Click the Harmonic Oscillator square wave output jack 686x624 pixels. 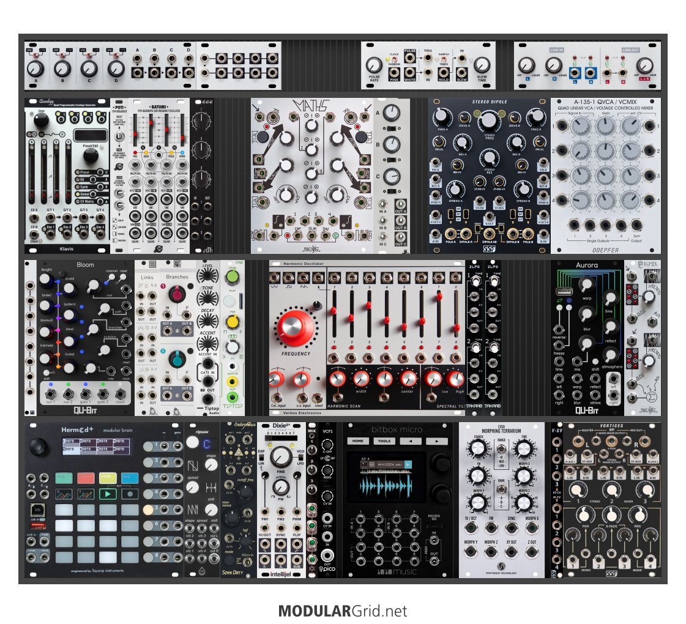click(x=289, y=278)
